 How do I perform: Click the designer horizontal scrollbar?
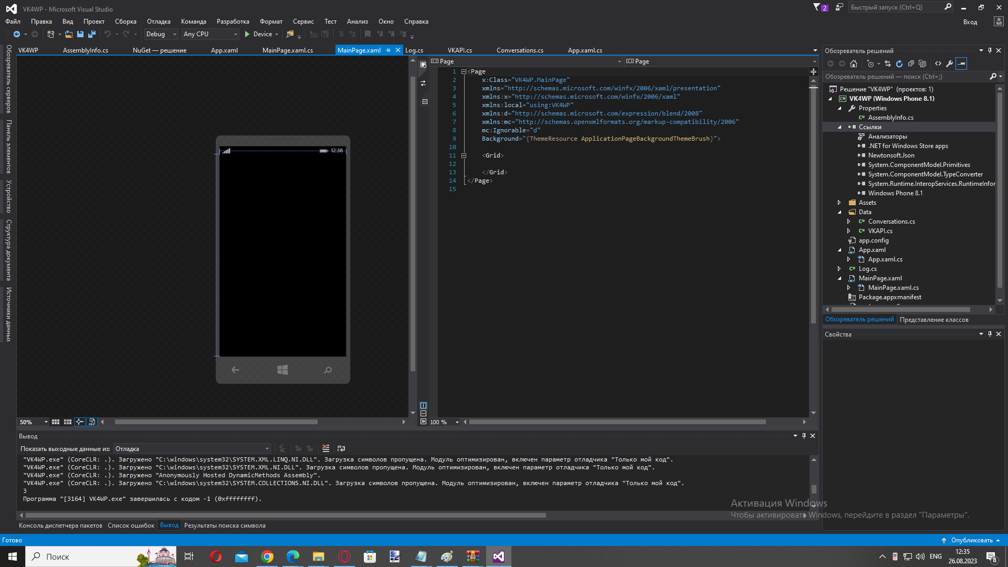coord(216,422)
